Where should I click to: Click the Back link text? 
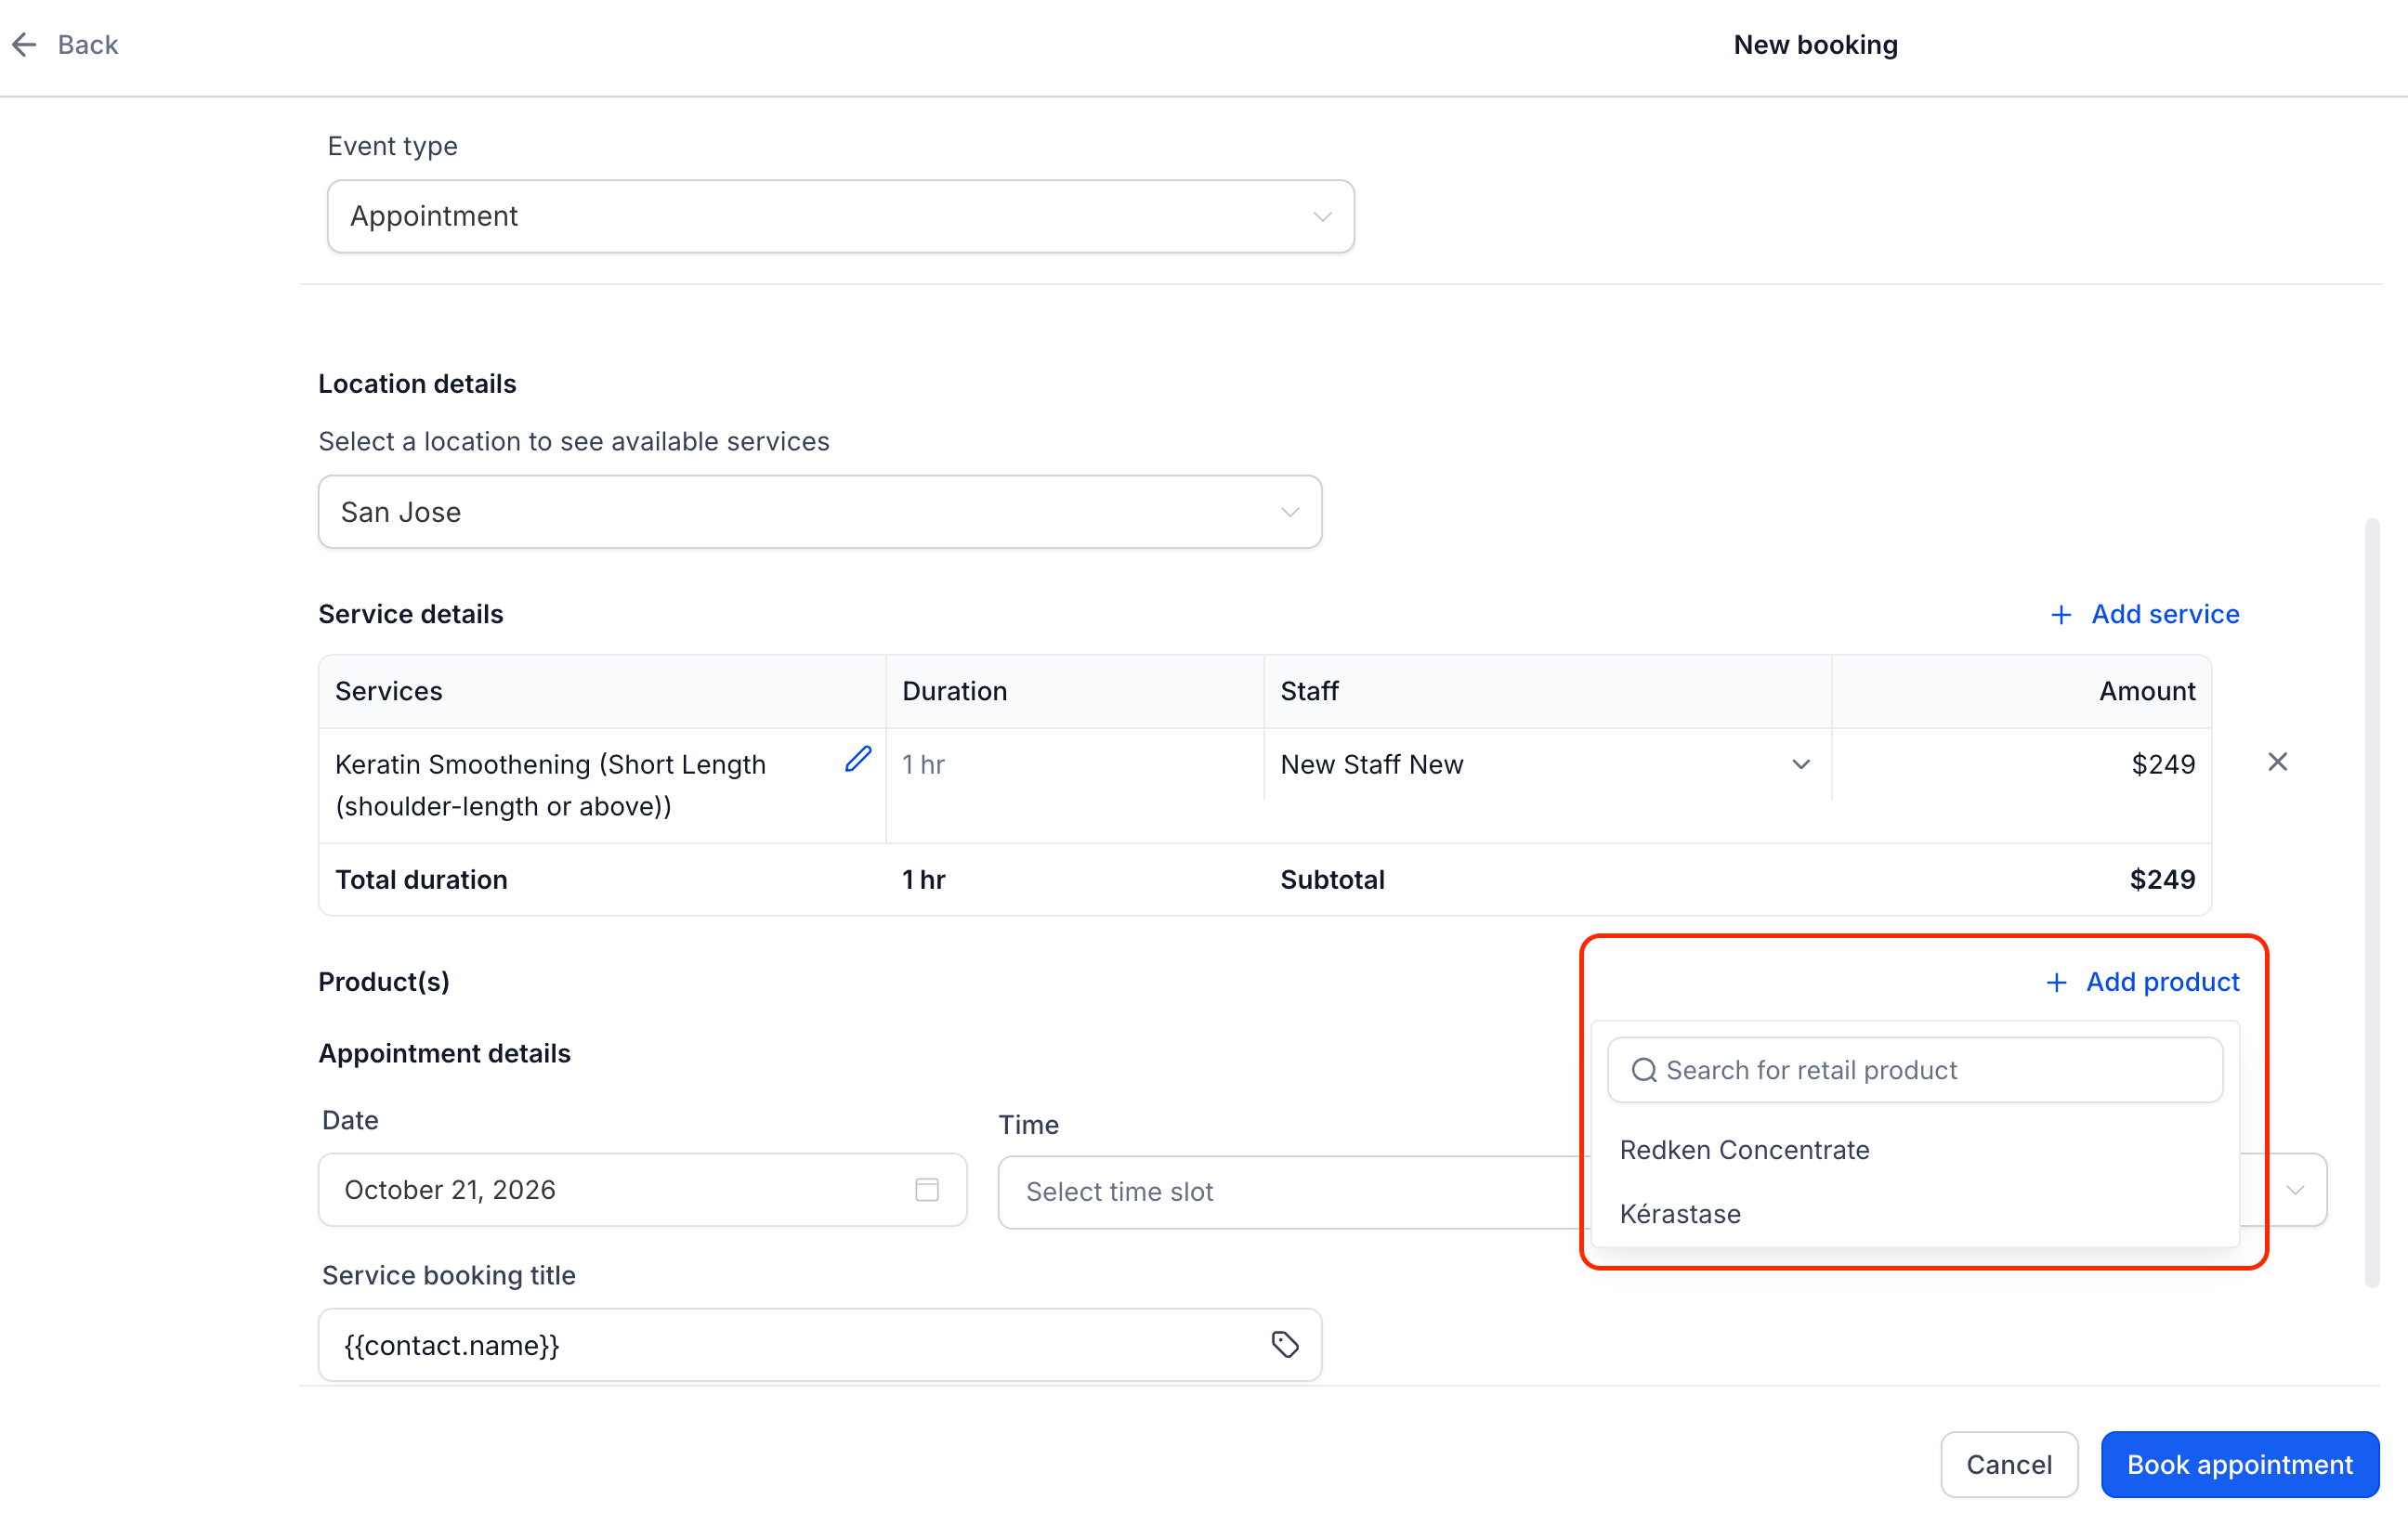pyautogui.click(x=88, y=44)
